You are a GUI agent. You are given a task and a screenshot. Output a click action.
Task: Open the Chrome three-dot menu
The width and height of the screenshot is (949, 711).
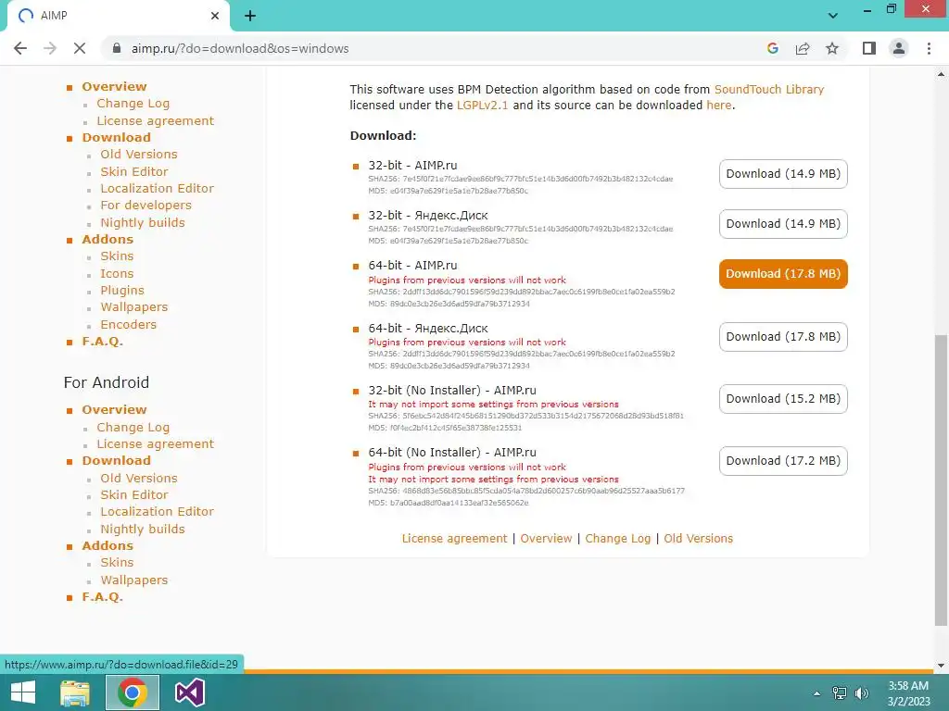tap(929, 48)
